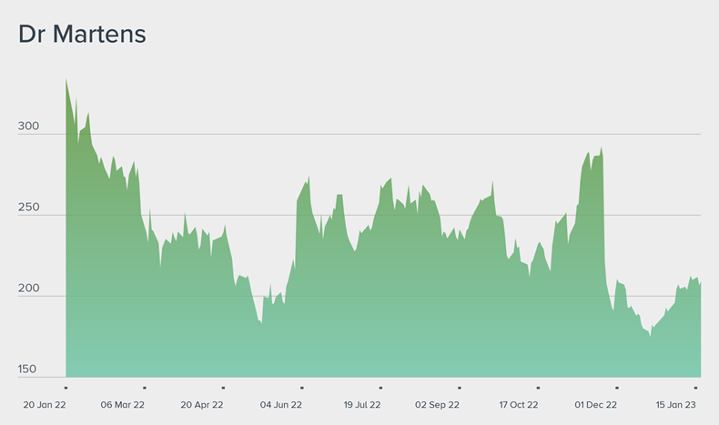Image resolution: width=719 pixels, height=425 pixels.
Task: Click the tick mark above 04 Jun 22
Action: point(301,387)
